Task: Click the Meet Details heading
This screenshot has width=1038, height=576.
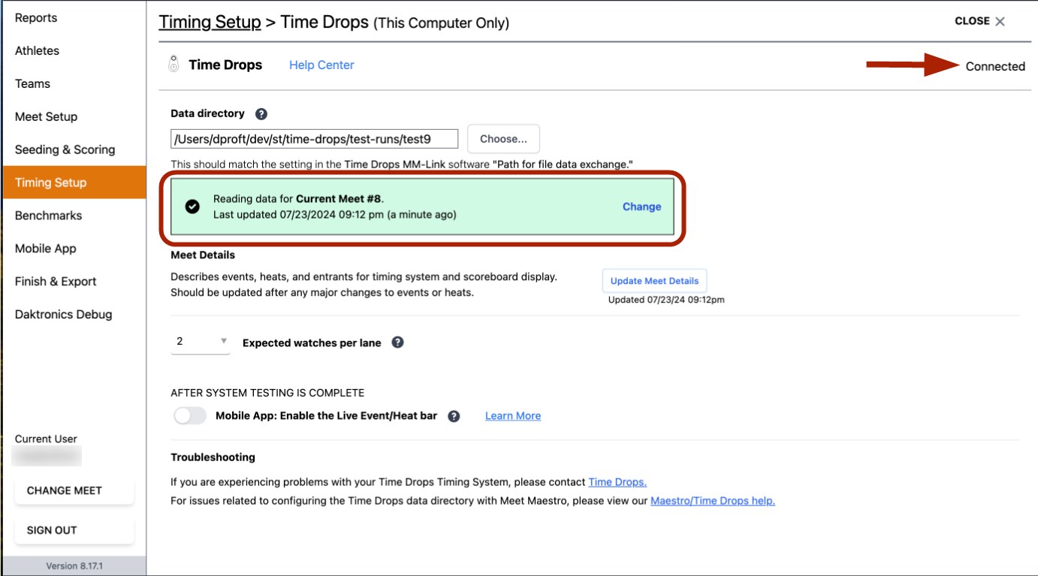Action: click(x=203, y=255)
